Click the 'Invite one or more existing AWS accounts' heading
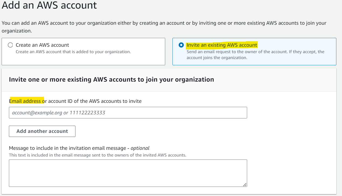Image resolution: width=342 pixels, height=196 pixels. [112, 79]
